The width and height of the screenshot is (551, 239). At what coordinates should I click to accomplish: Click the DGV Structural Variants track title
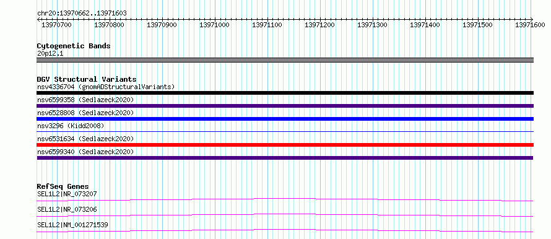point(87,79)
